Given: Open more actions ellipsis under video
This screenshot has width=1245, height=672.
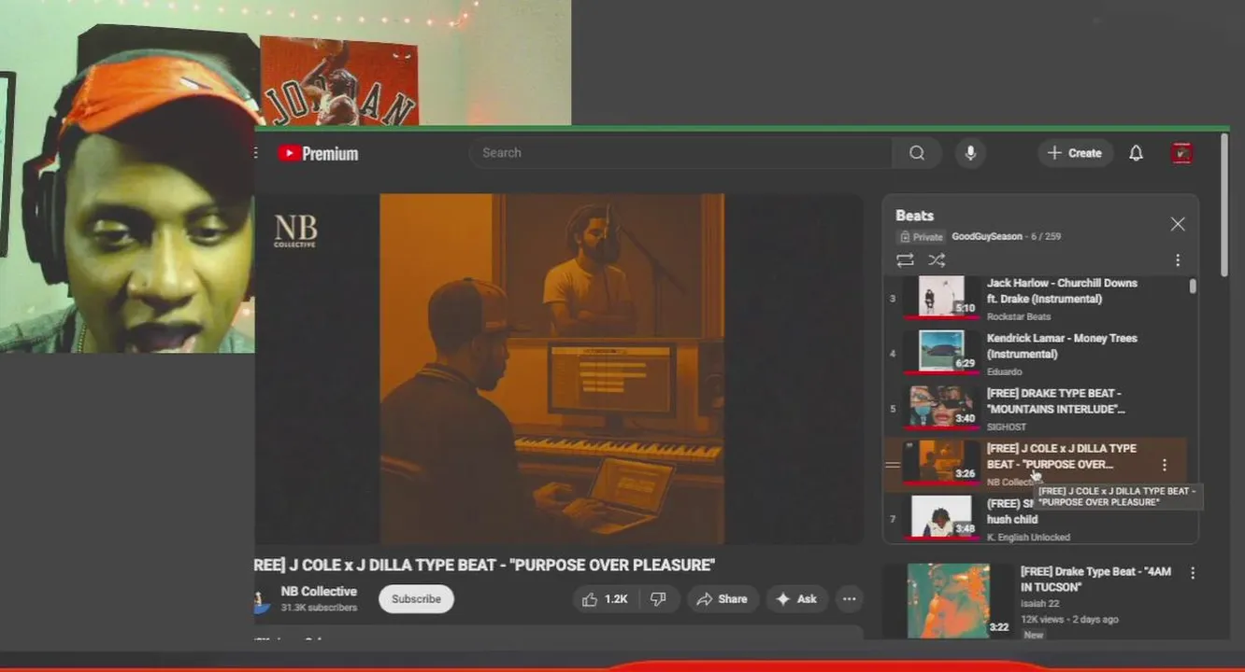Looking at the screenshot, I should tap(849, 599).
